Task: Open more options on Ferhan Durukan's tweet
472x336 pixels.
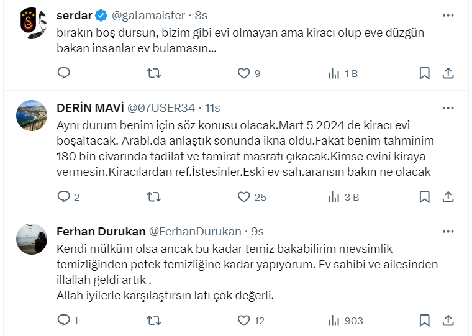Action: (448, 231)
